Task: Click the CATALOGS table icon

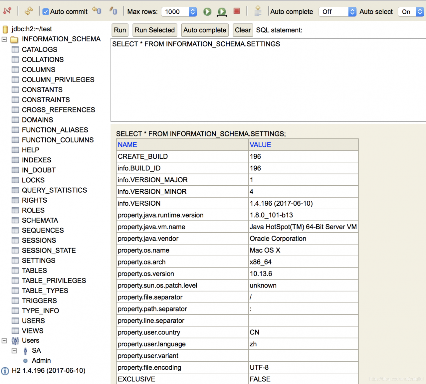Action: (15, 50)
